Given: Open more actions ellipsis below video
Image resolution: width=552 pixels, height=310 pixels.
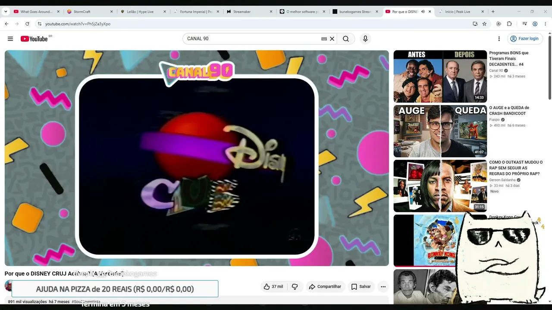Looking at the screenshot, I should click(x=383, y=287).
